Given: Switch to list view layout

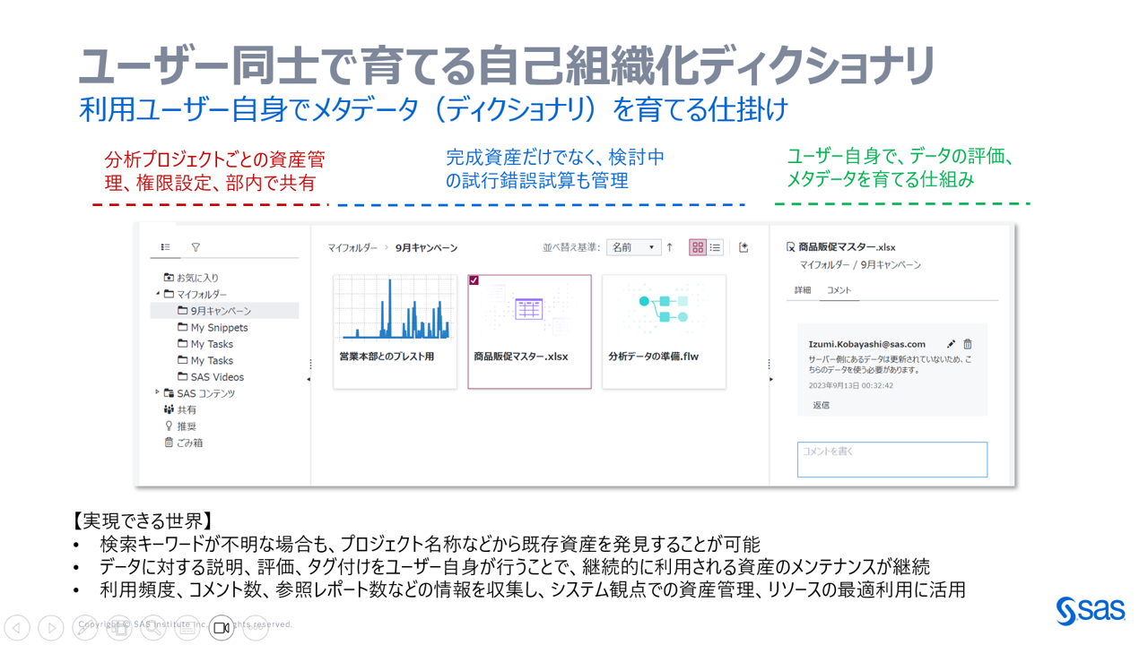Looking at the screenshot, I should point(715,247).
